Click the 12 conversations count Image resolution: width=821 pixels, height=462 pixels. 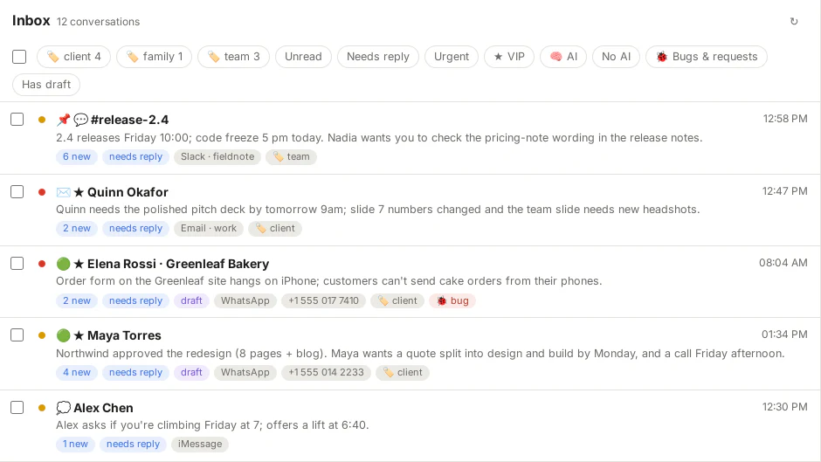click(99, 22)
